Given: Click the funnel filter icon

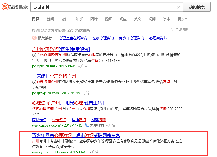Looking at the screenshot, I should pyautogui.click(x=172, y=29).
